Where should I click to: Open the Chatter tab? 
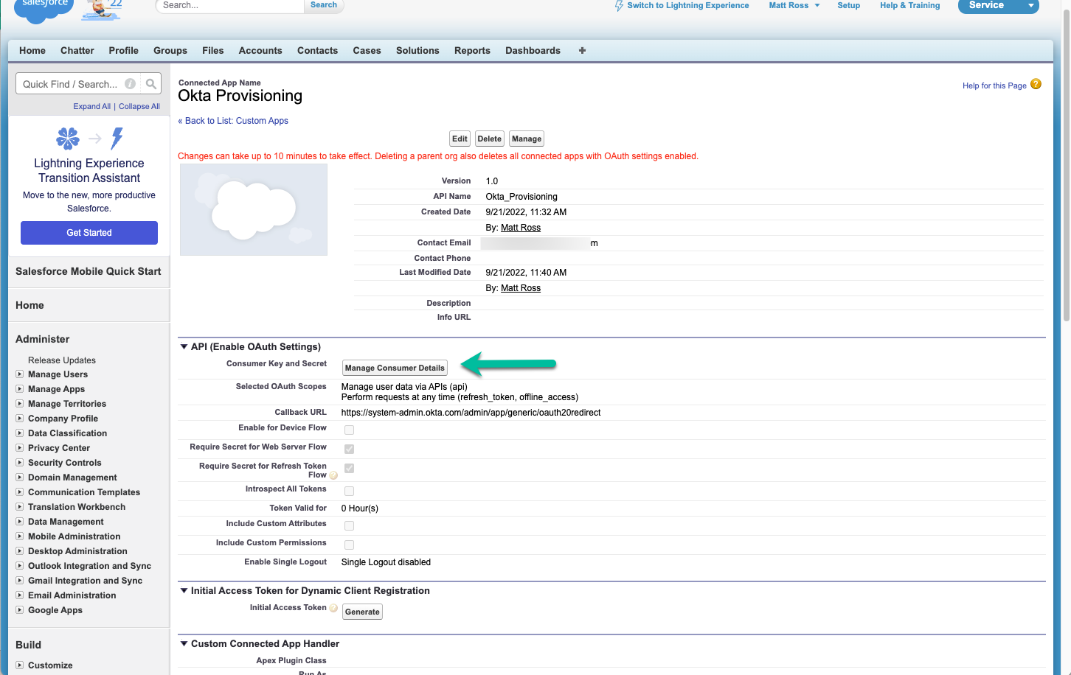tap(77, 50)
